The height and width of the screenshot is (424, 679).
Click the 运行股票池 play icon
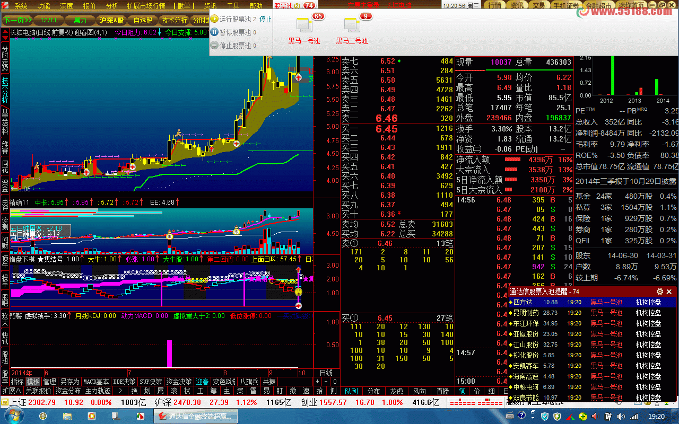pos(214,19)
